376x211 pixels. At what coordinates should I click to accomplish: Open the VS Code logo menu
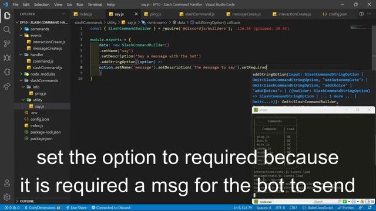tap(5, 4)
